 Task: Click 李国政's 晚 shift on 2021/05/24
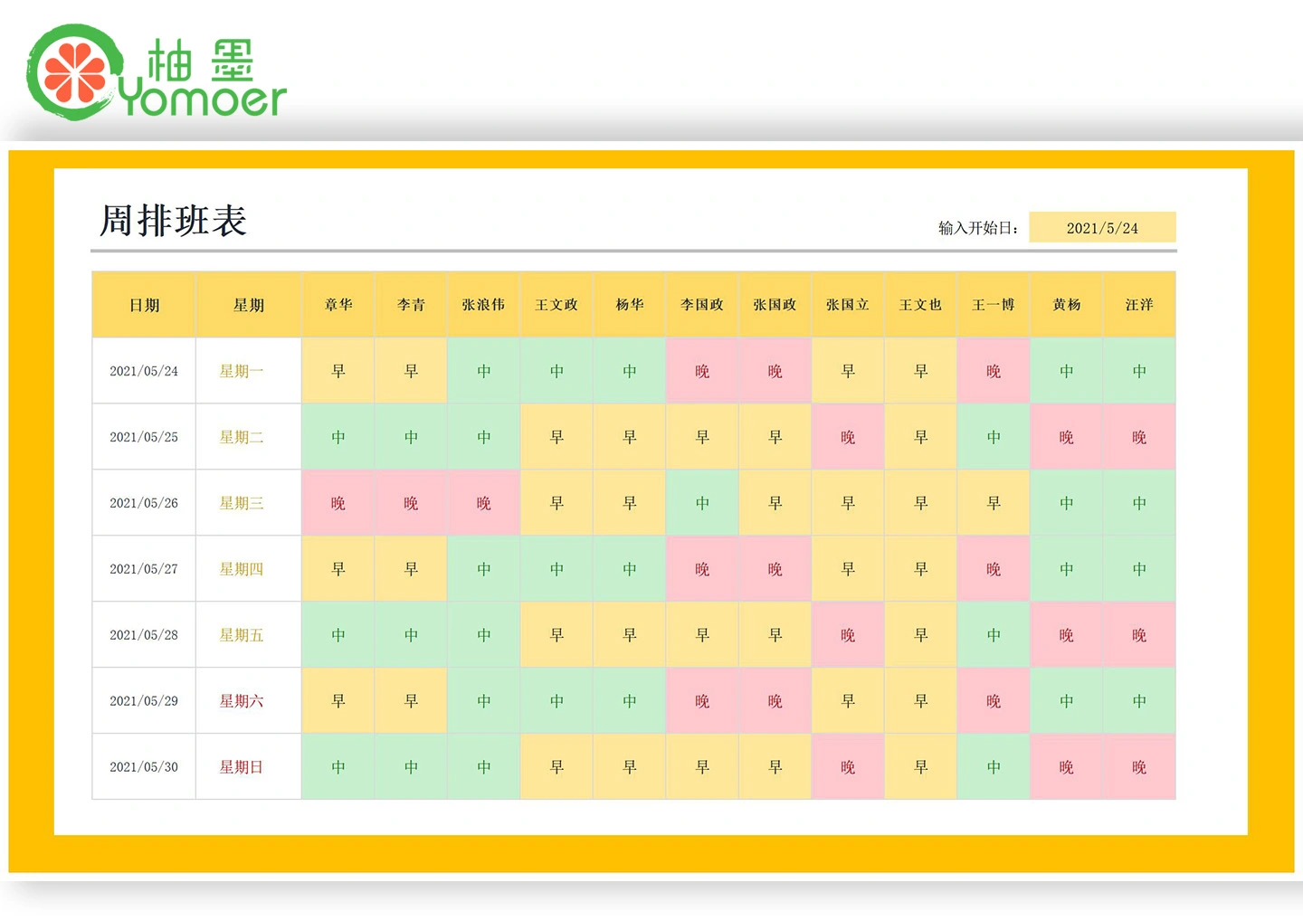coord(702,371)
